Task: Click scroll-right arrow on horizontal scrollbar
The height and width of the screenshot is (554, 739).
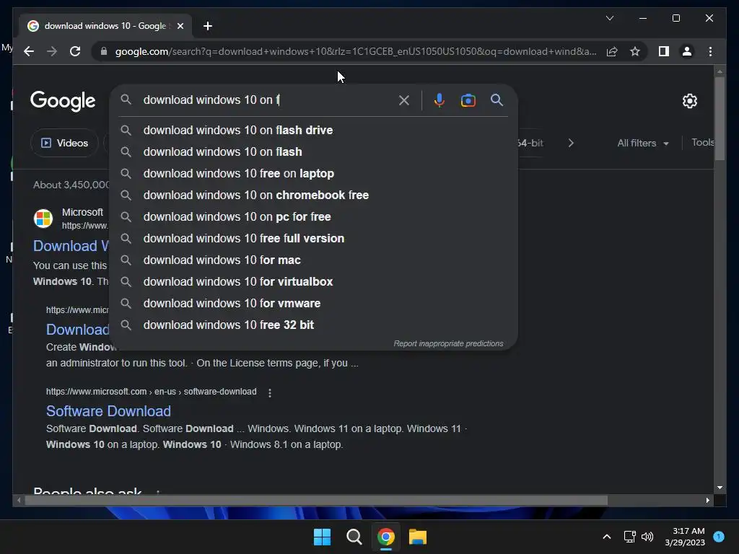Action: (707, 501)
